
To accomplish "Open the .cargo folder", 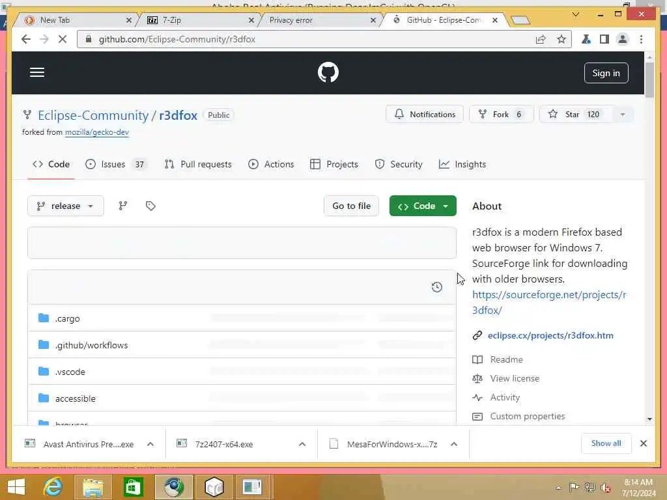I will click(67, 318).
